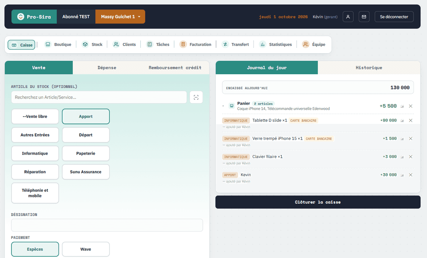Viewport: 427px width, 258px height.
Task: Click the basket icon of the Panier entry
Action: point(231,106)
